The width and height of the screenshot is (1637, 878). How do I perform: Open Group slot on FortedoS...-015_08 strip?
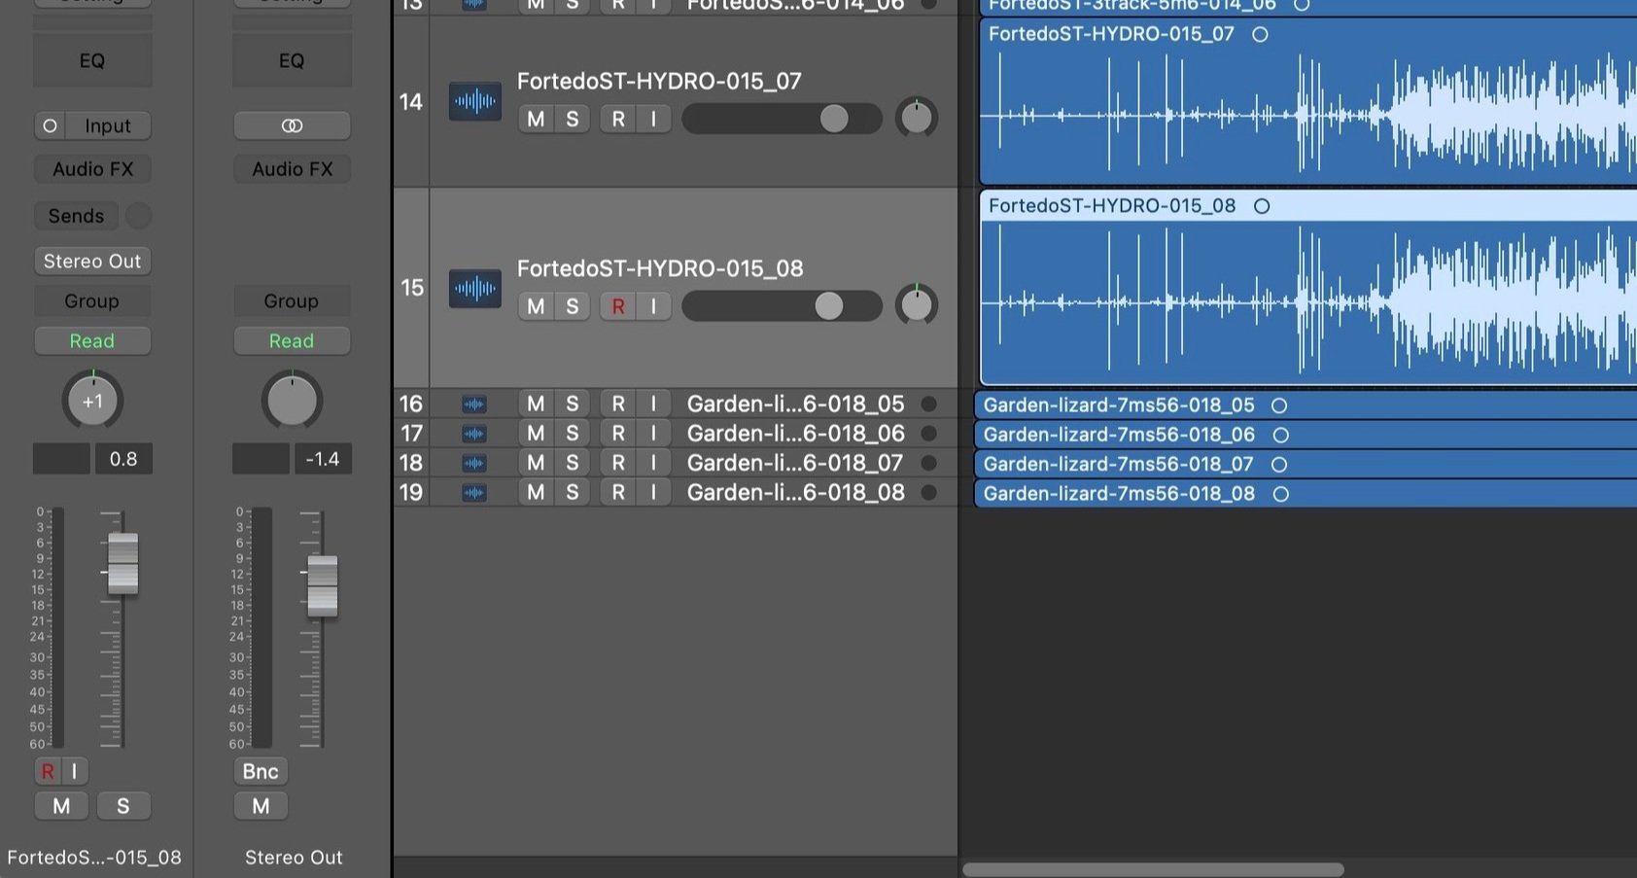coord(92,301)
